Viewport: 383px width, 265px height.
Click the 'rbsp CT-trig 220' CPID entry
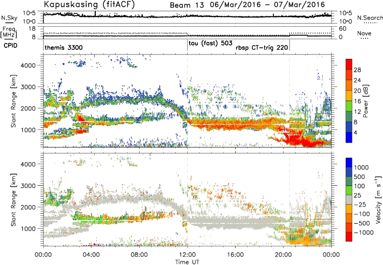point(261,47)
